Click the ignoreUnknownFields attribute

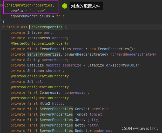30,16
